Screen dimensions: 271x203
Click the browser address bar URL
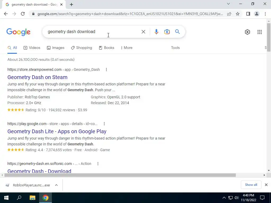130,14
